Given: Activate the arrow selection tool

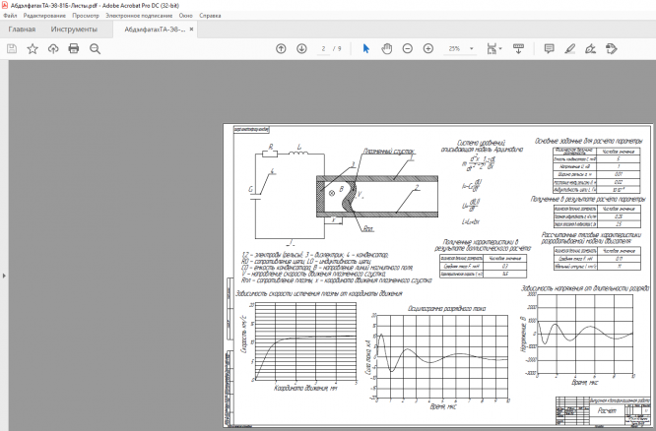Looking at the screenshot, I should [366, 48].
